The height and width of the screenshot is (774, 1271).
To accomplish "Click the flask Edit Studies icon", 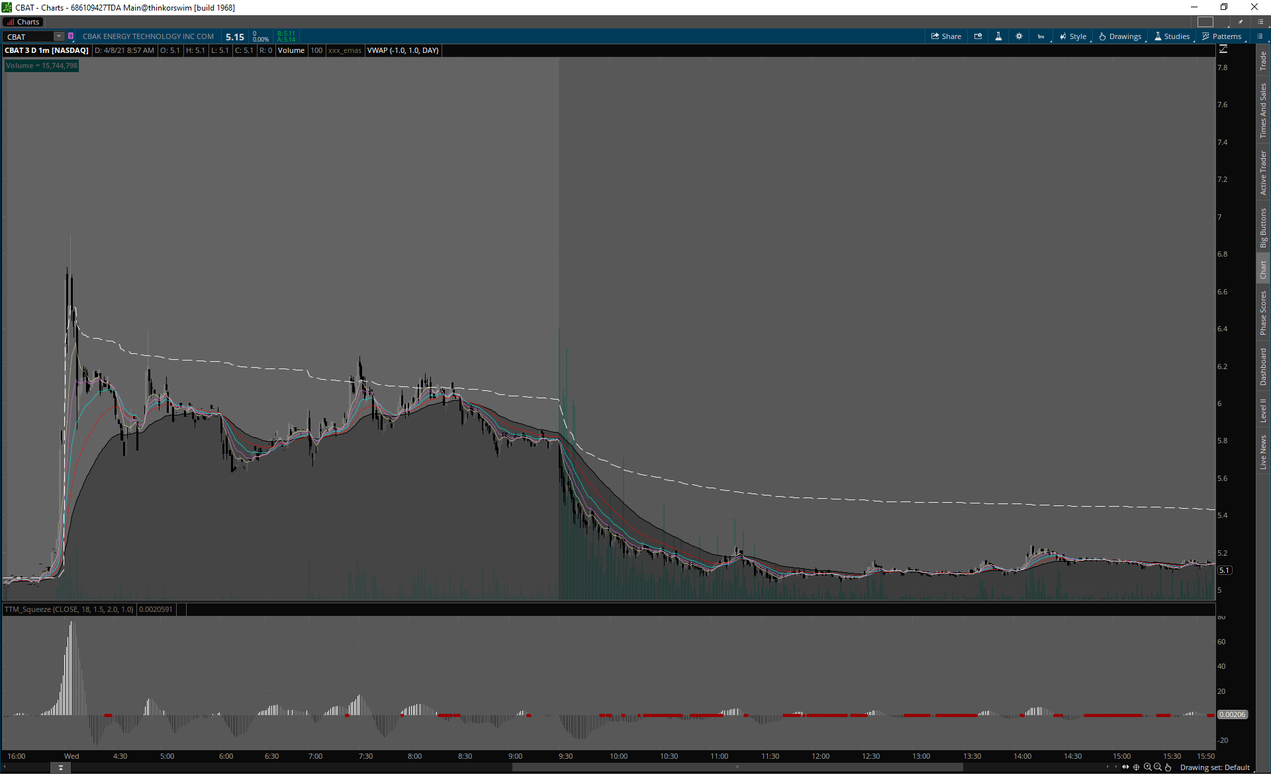I will 998,36.
